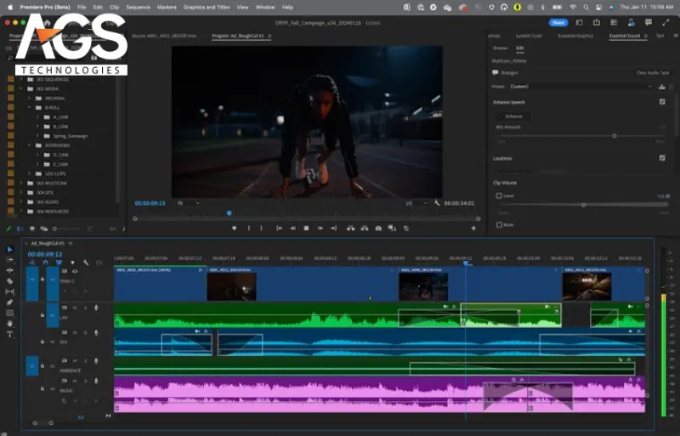Go to Out point
This screenshot has width=680, height=436.
pyautogui.click(x=333, y=228)
